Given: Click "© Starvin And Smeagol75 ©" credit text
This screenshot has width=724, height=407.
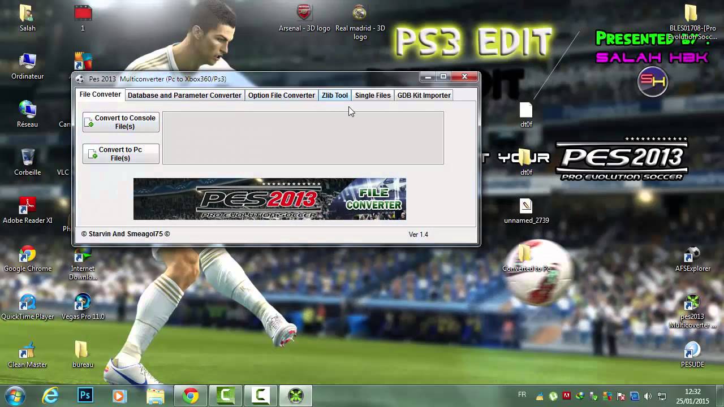Looking at the screenshot, I should 126,234.
